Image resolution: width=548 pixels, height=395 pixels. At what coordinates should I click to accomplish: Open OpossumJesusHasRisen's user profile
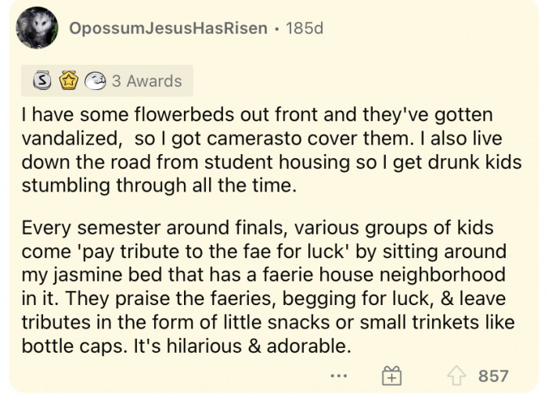pos(168,28)
